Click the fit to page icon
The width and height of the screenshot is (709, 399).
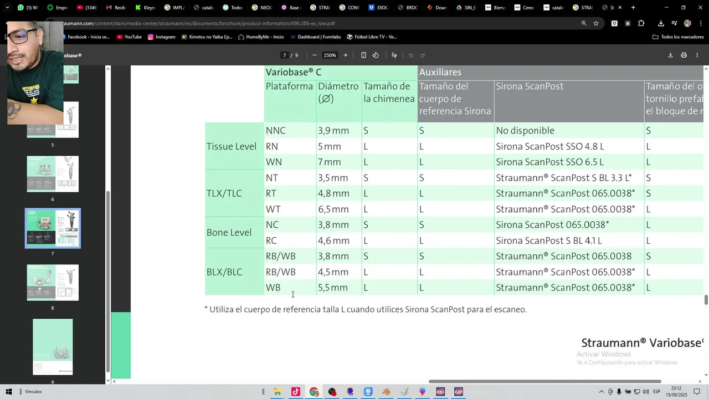[x=363, y=55]
